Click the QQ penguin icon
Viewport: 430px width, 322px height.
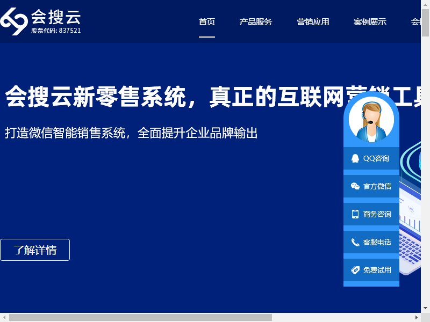tap(355, 158)
